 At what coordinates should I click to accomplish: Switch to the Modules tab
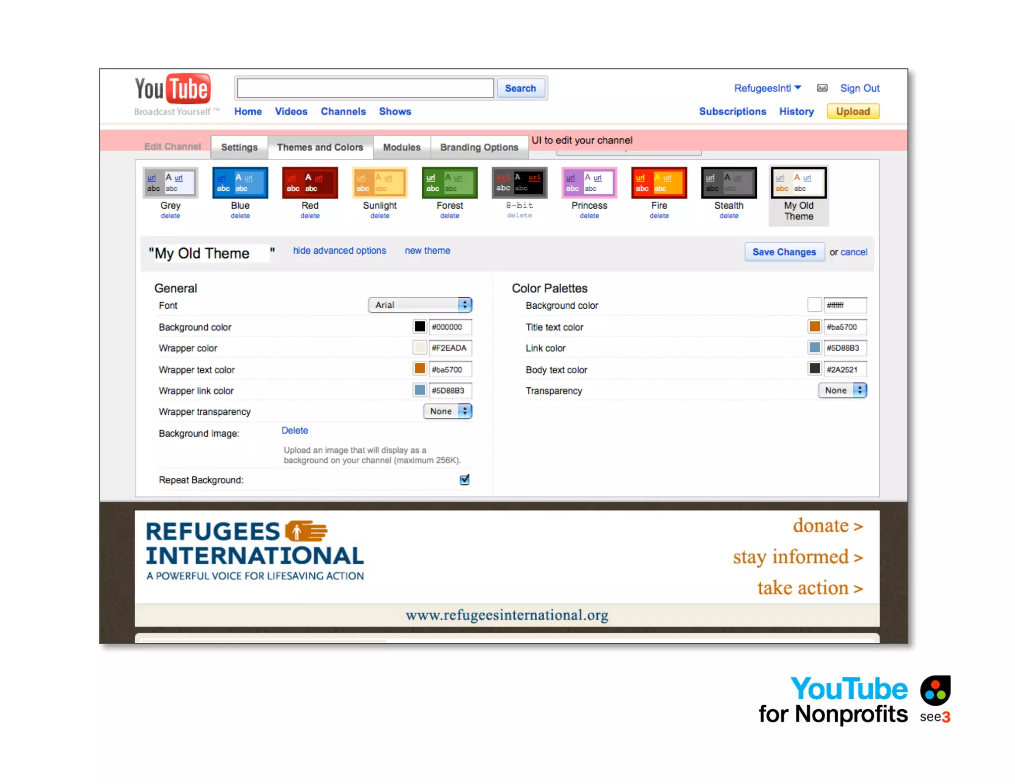pyautogui.click(x=401, y=147)
